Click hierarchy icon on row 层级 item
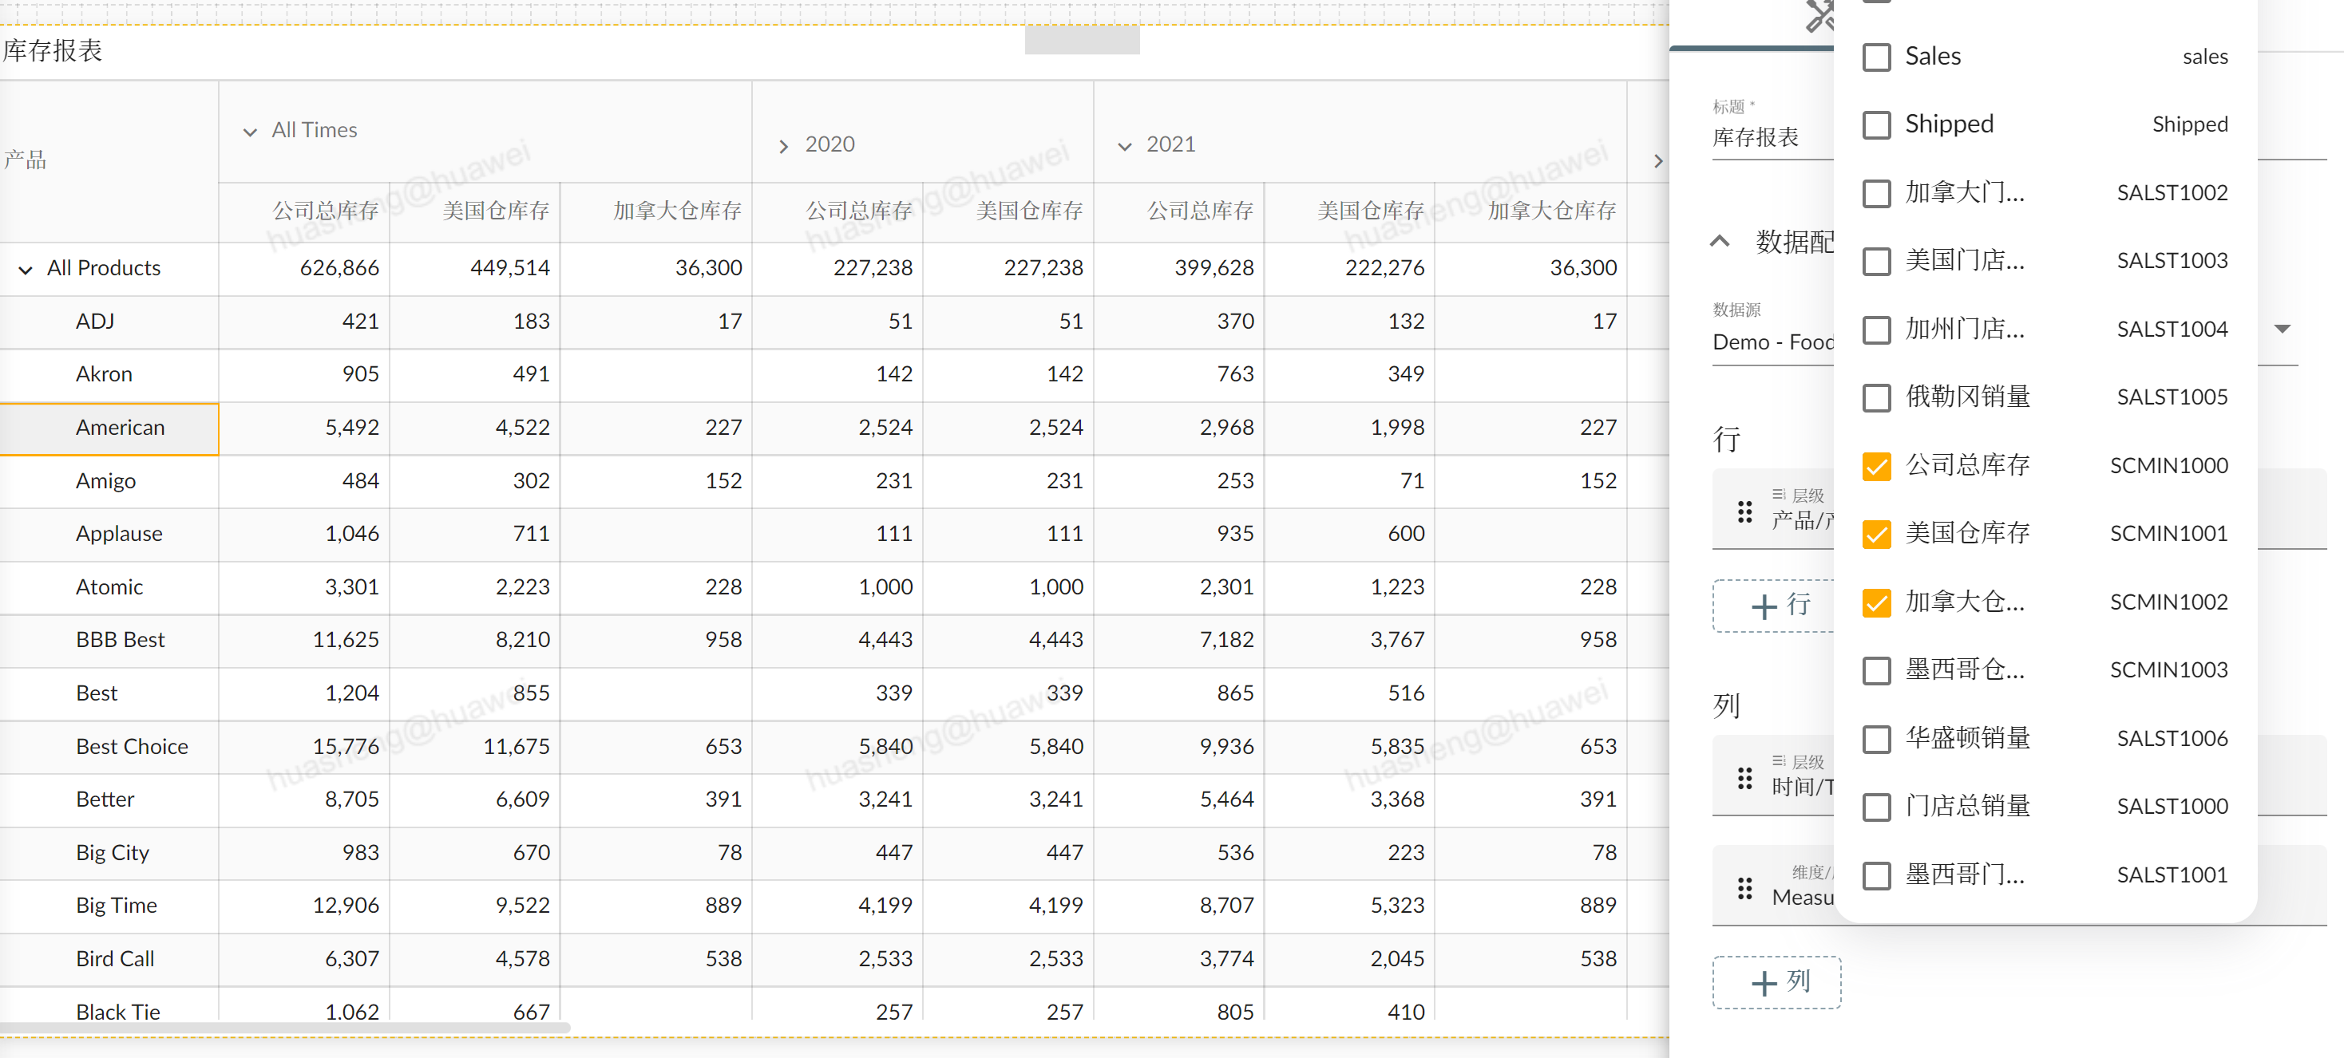This screenshot has width=2344, height=1058. pyautogui.click(x=1778, y=494)
